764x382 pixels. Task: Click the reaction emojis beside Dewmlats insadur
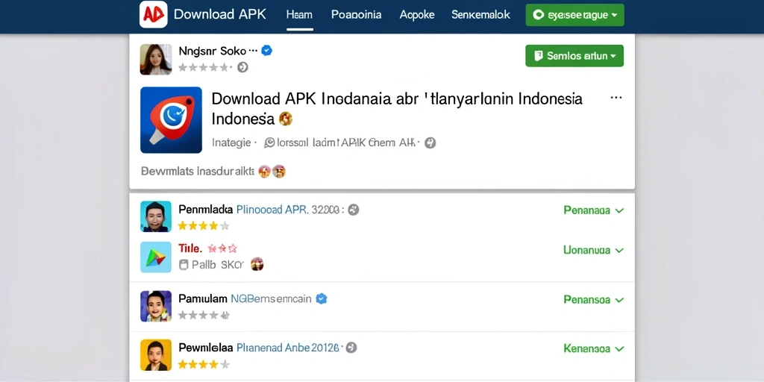(272, 172)
